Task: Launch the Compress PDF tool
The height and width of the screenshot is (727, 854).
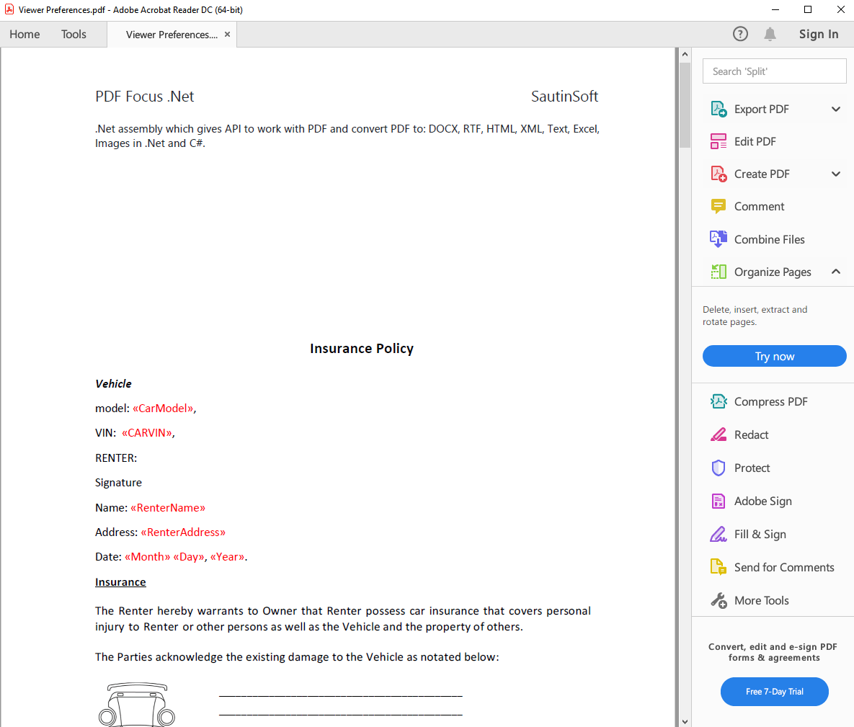Action: coord(770,401)
